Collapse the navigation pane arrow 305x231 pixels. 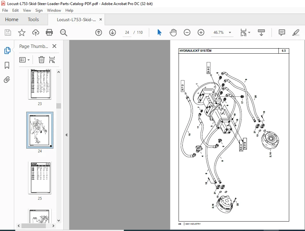pos(66,135)
